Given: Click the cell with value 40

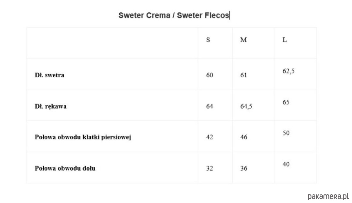Looking at the screenshot, I should 286,164.
